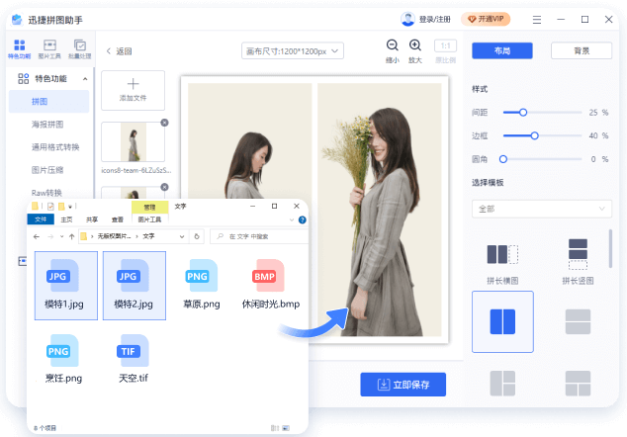
Task: Click Explorer refresh button
Action: (x=197, y=236)
